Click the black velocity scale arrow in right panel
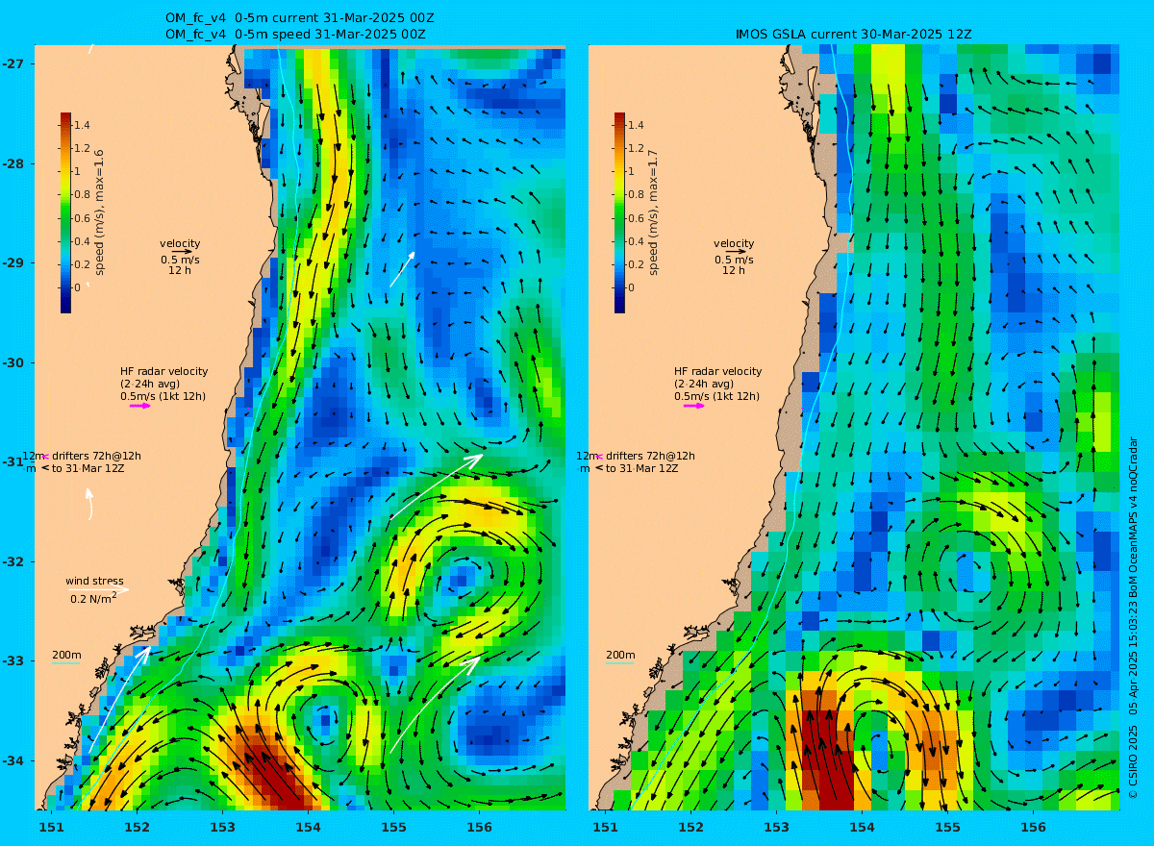 735,252
